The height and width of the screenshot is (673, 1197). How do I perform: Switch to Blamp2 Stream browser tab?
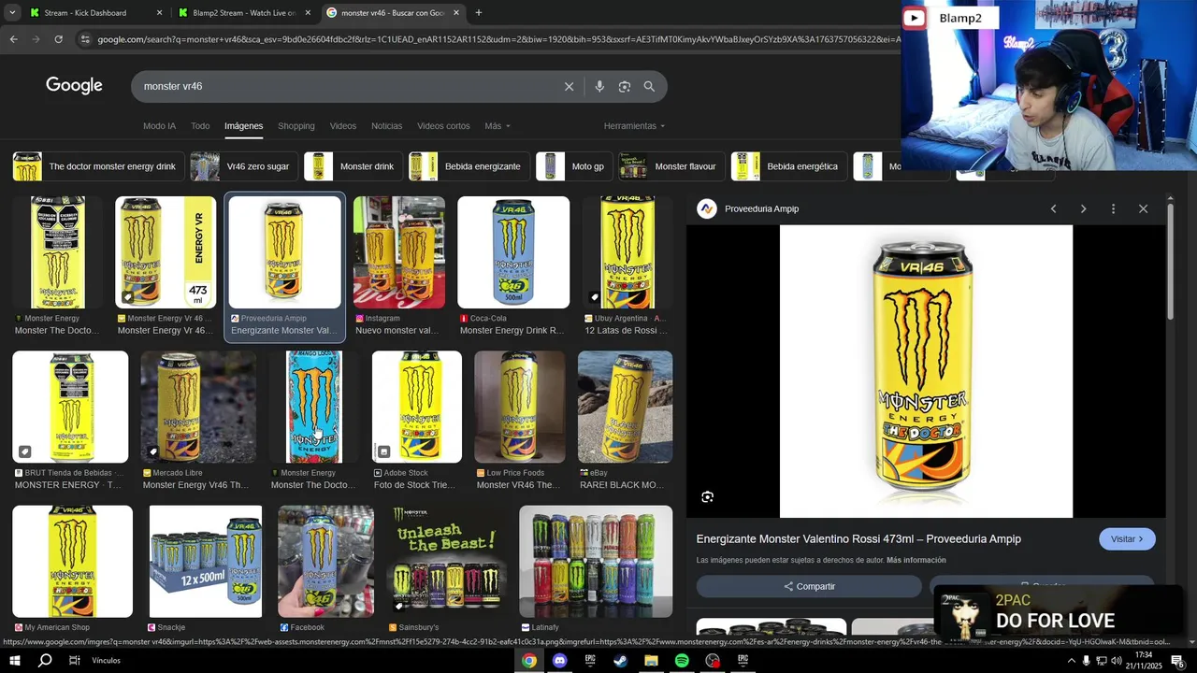(243, 13)
